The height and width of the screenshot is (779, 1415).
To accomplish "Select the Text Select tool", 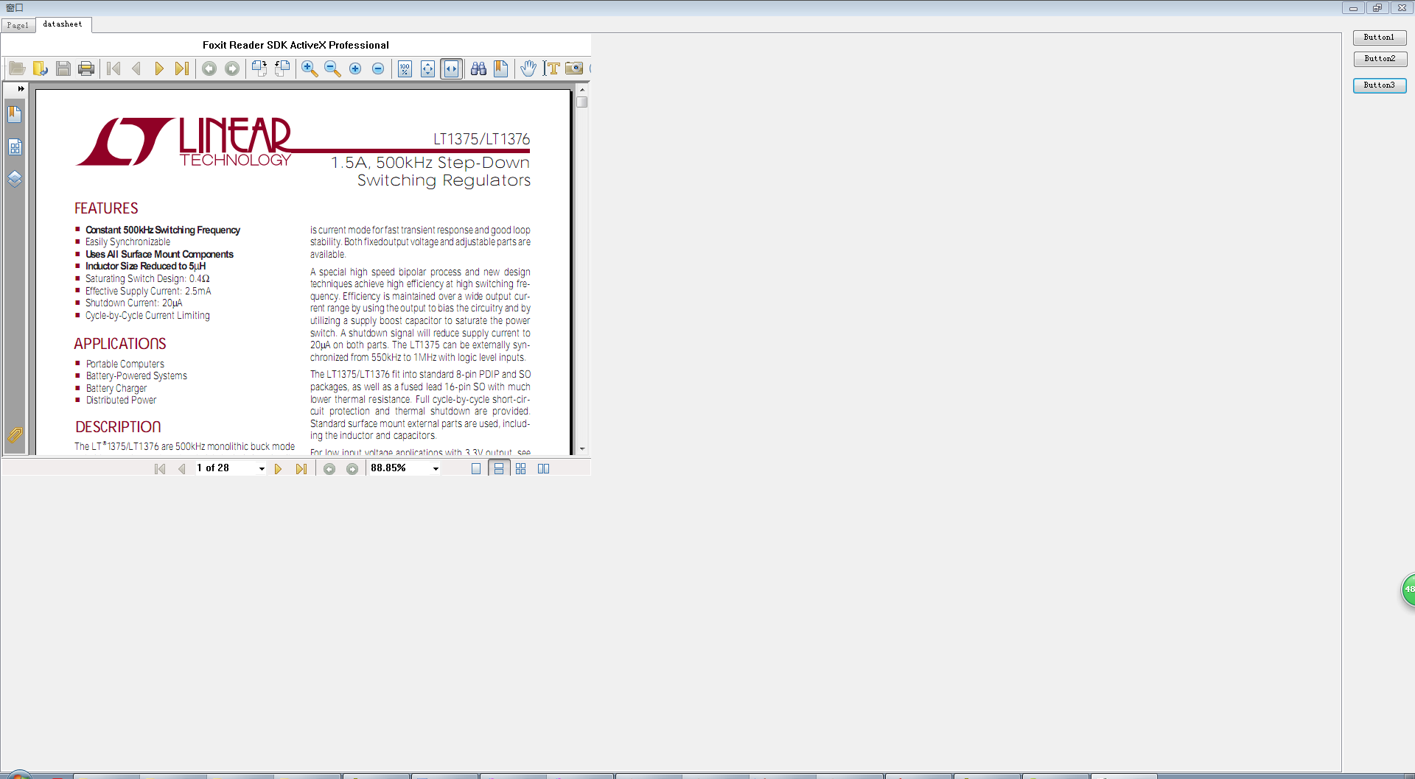I will point(551,68).
